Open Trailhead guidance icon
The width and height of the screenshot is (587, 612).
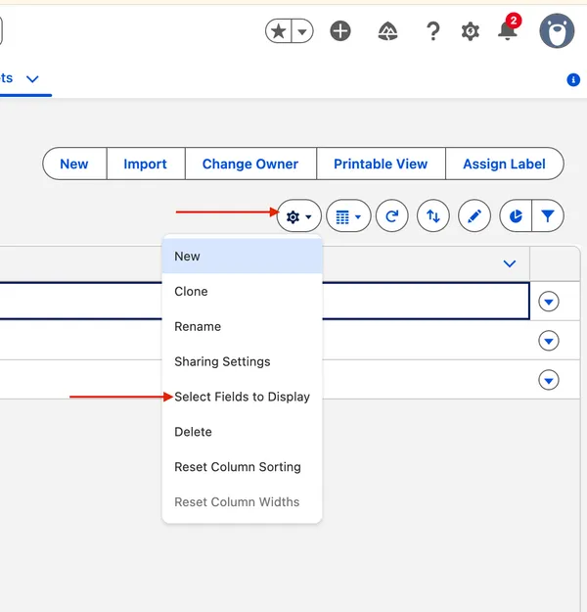[387, 31]
